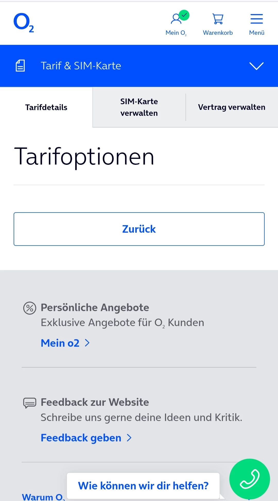Click the Tarifoptionen heading

pyautogui.click(x=84, y=157)
